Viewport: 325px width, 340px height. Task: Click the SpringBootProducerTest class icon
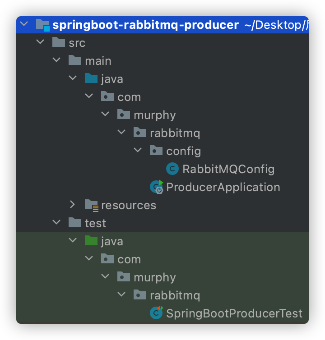(156, 313)
